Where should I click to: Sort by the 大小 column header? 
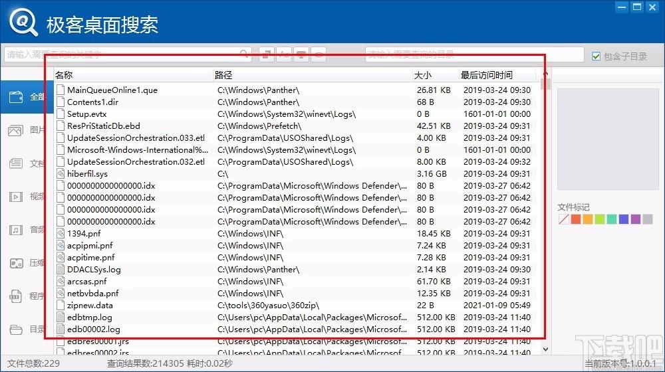[x=436, y=75]
